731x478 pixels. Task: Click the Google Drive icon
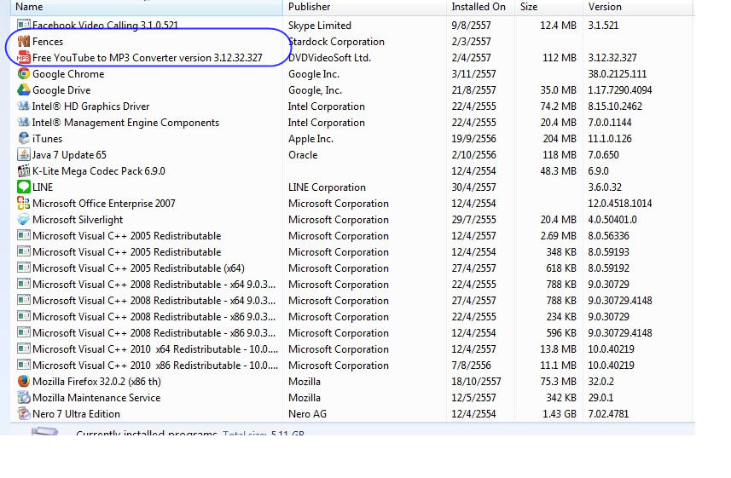pos(24,90)
